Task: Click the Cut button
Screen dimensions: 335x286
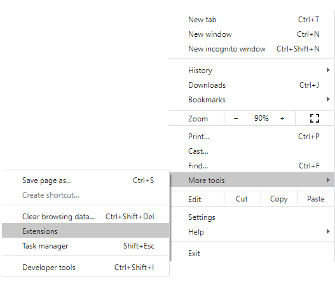Action: tap(242, 199)
